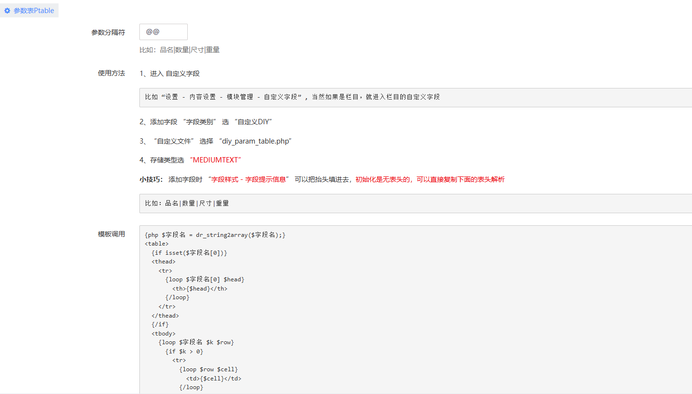The image size is (692, 394).
Task: Click the red 字段样式 - 字段提示信息 text
Action: point(248,179)
